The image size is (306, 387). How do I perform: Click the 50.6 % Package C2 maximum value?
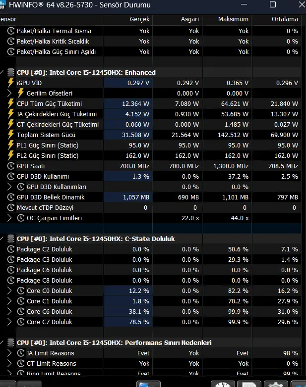tap(238, 249)
